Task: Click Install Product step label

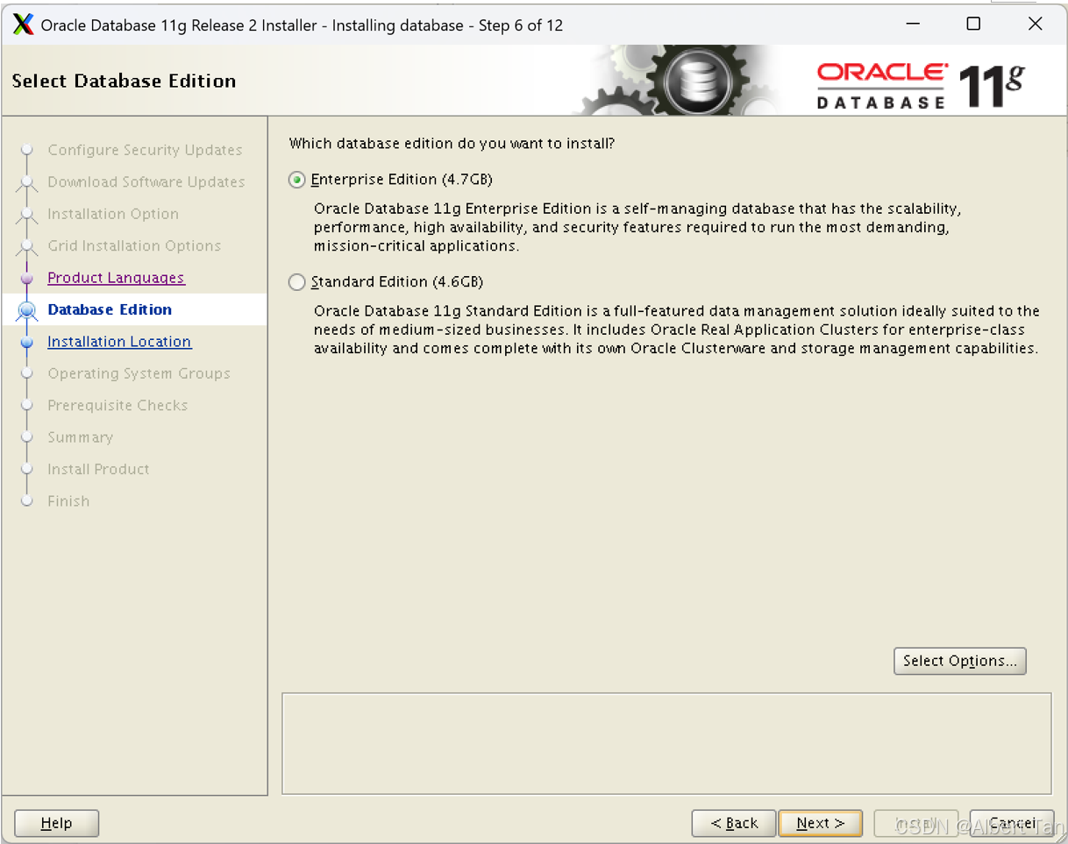Action: pyautogui.click(x=98, y=470)
